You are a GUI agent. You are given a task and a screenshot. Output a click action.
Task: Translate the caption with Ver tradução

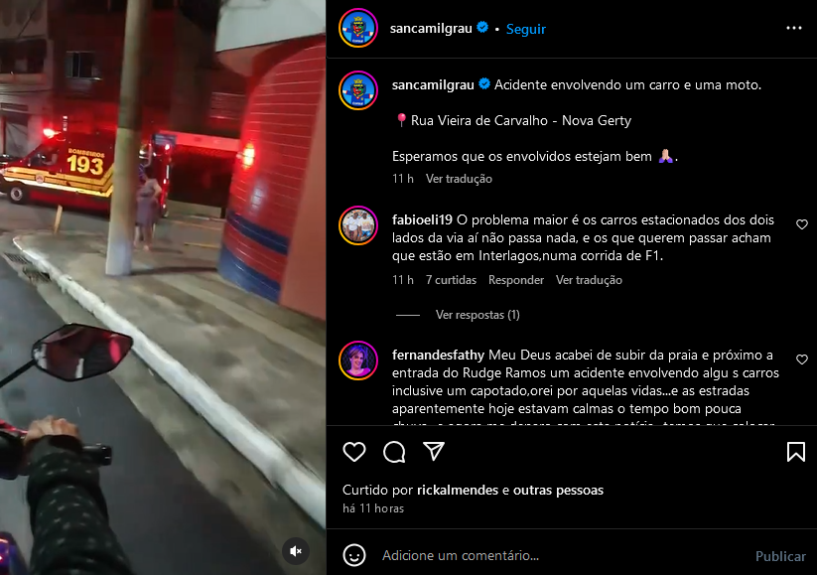tap(459, 179)
